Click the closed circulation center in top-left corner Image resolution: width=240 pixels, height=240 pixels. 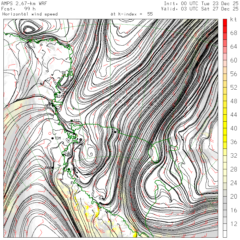(28, 29)
